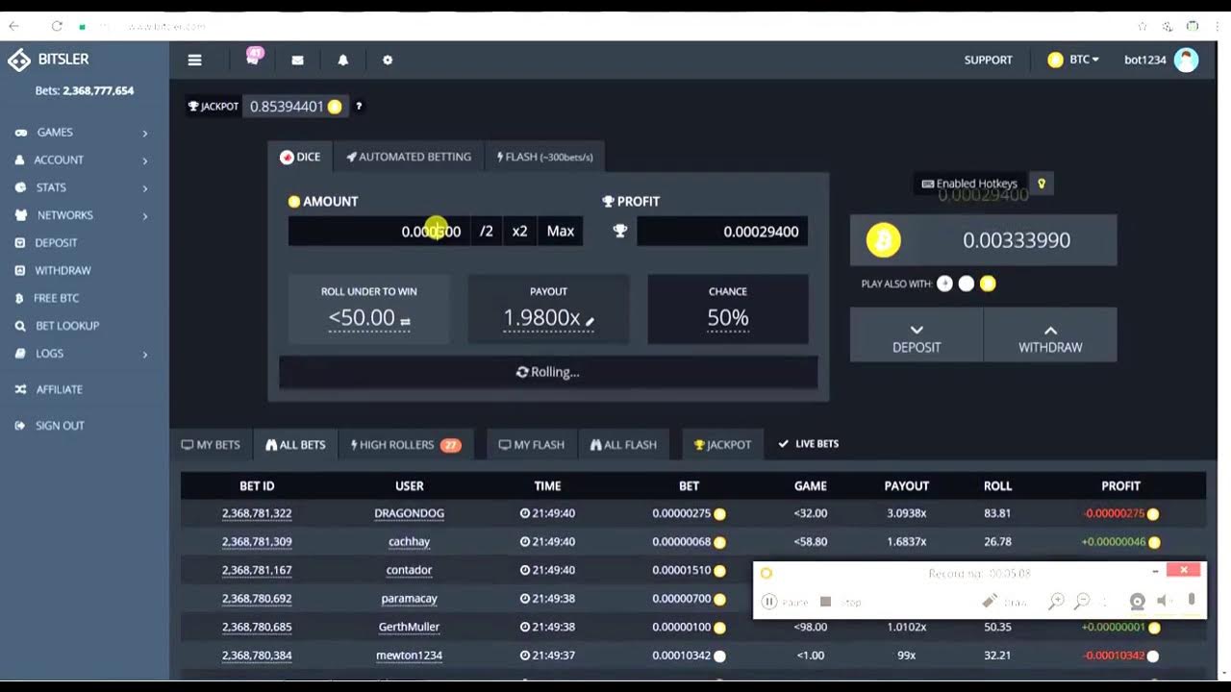Click Sign Out in sidebar

tap(60, 426)
